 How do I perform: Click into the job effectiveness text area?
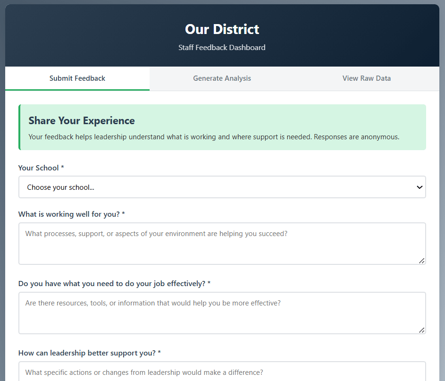(222, 313)
